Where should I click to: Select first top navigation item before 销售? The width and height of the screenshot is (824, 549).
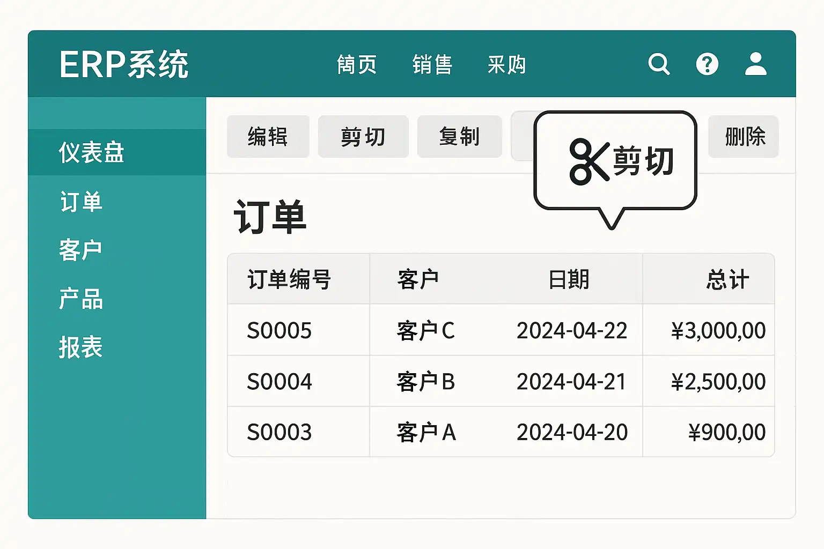[357, 65]
